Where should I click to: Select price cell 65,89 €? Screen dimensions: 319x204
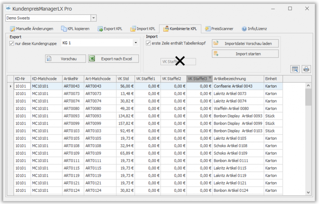125,153
